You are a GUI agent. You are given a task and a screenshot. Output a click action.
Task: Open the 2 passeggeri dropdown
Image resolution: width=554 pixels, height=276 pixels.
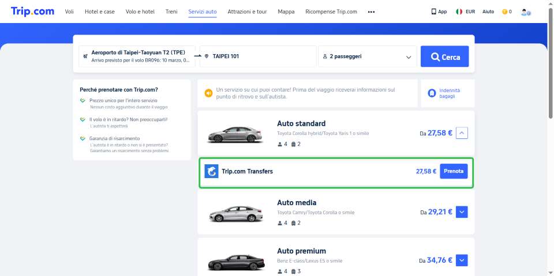point(367,56)
